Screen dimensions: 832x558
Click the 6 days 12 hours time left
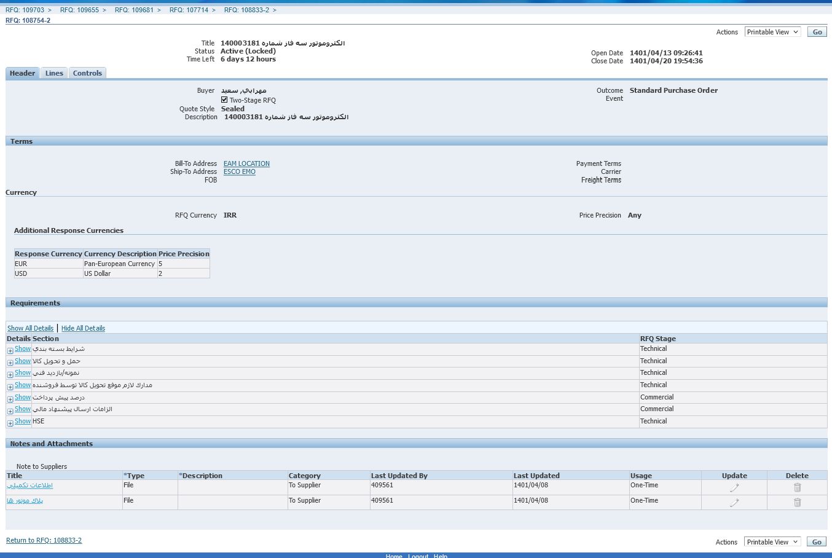(248, 59)
